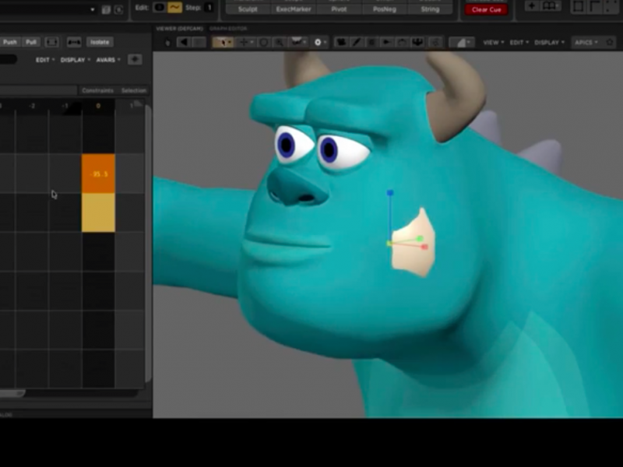This screenshot has width=623, height=467.
Task: Select the pencil draw tool in viewer toolbar
Action: coord(357,43)
